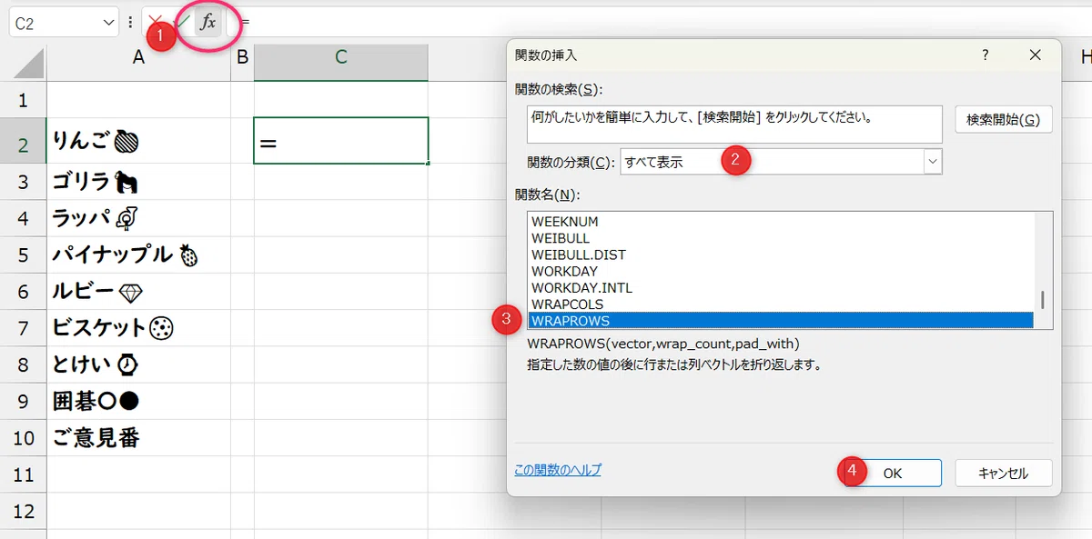This screenshot has height=539, width=1092.
Task: Click cell containing ゴリラ
Action: coord(138,182)
